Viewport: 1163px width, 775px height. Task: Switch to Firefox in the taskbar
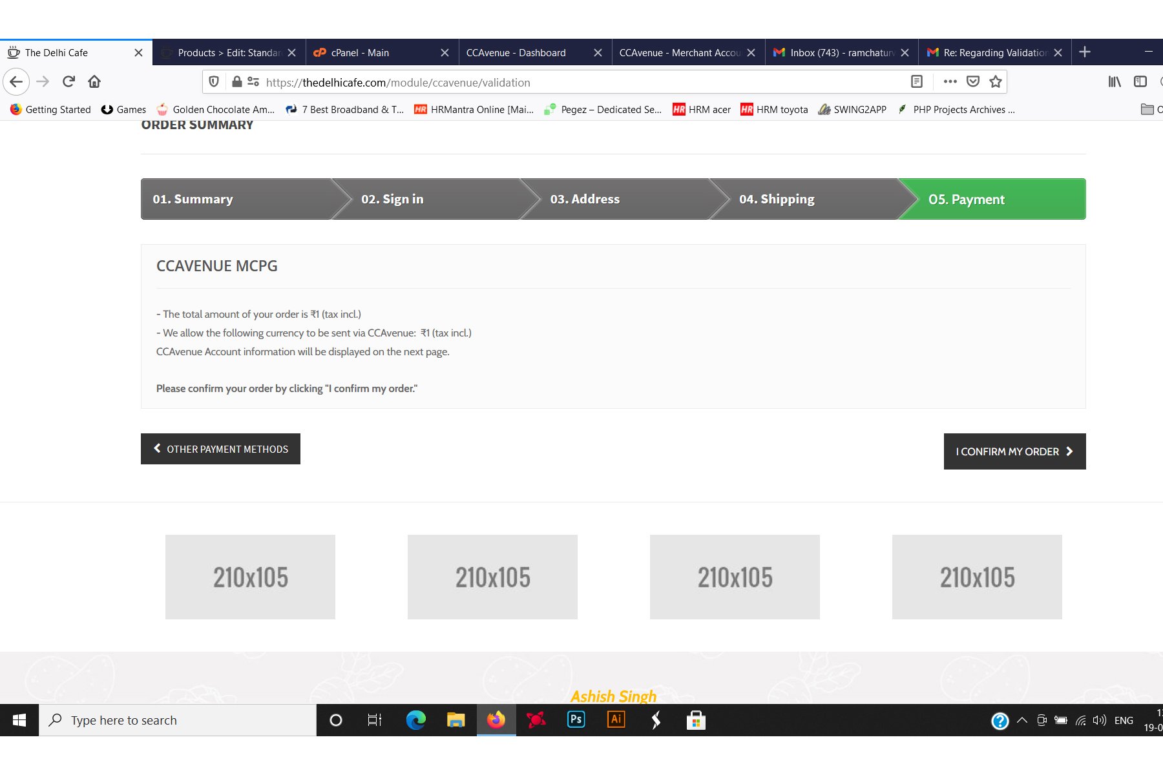click(496, 720)
